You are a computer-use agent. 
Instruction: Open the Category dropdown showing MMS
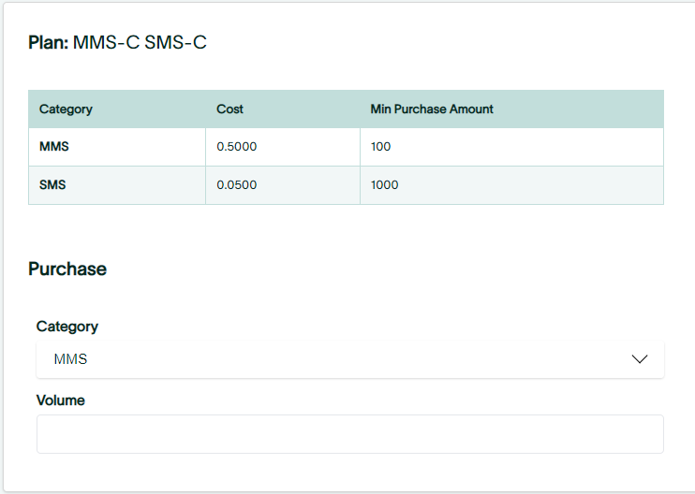(350, 359)
